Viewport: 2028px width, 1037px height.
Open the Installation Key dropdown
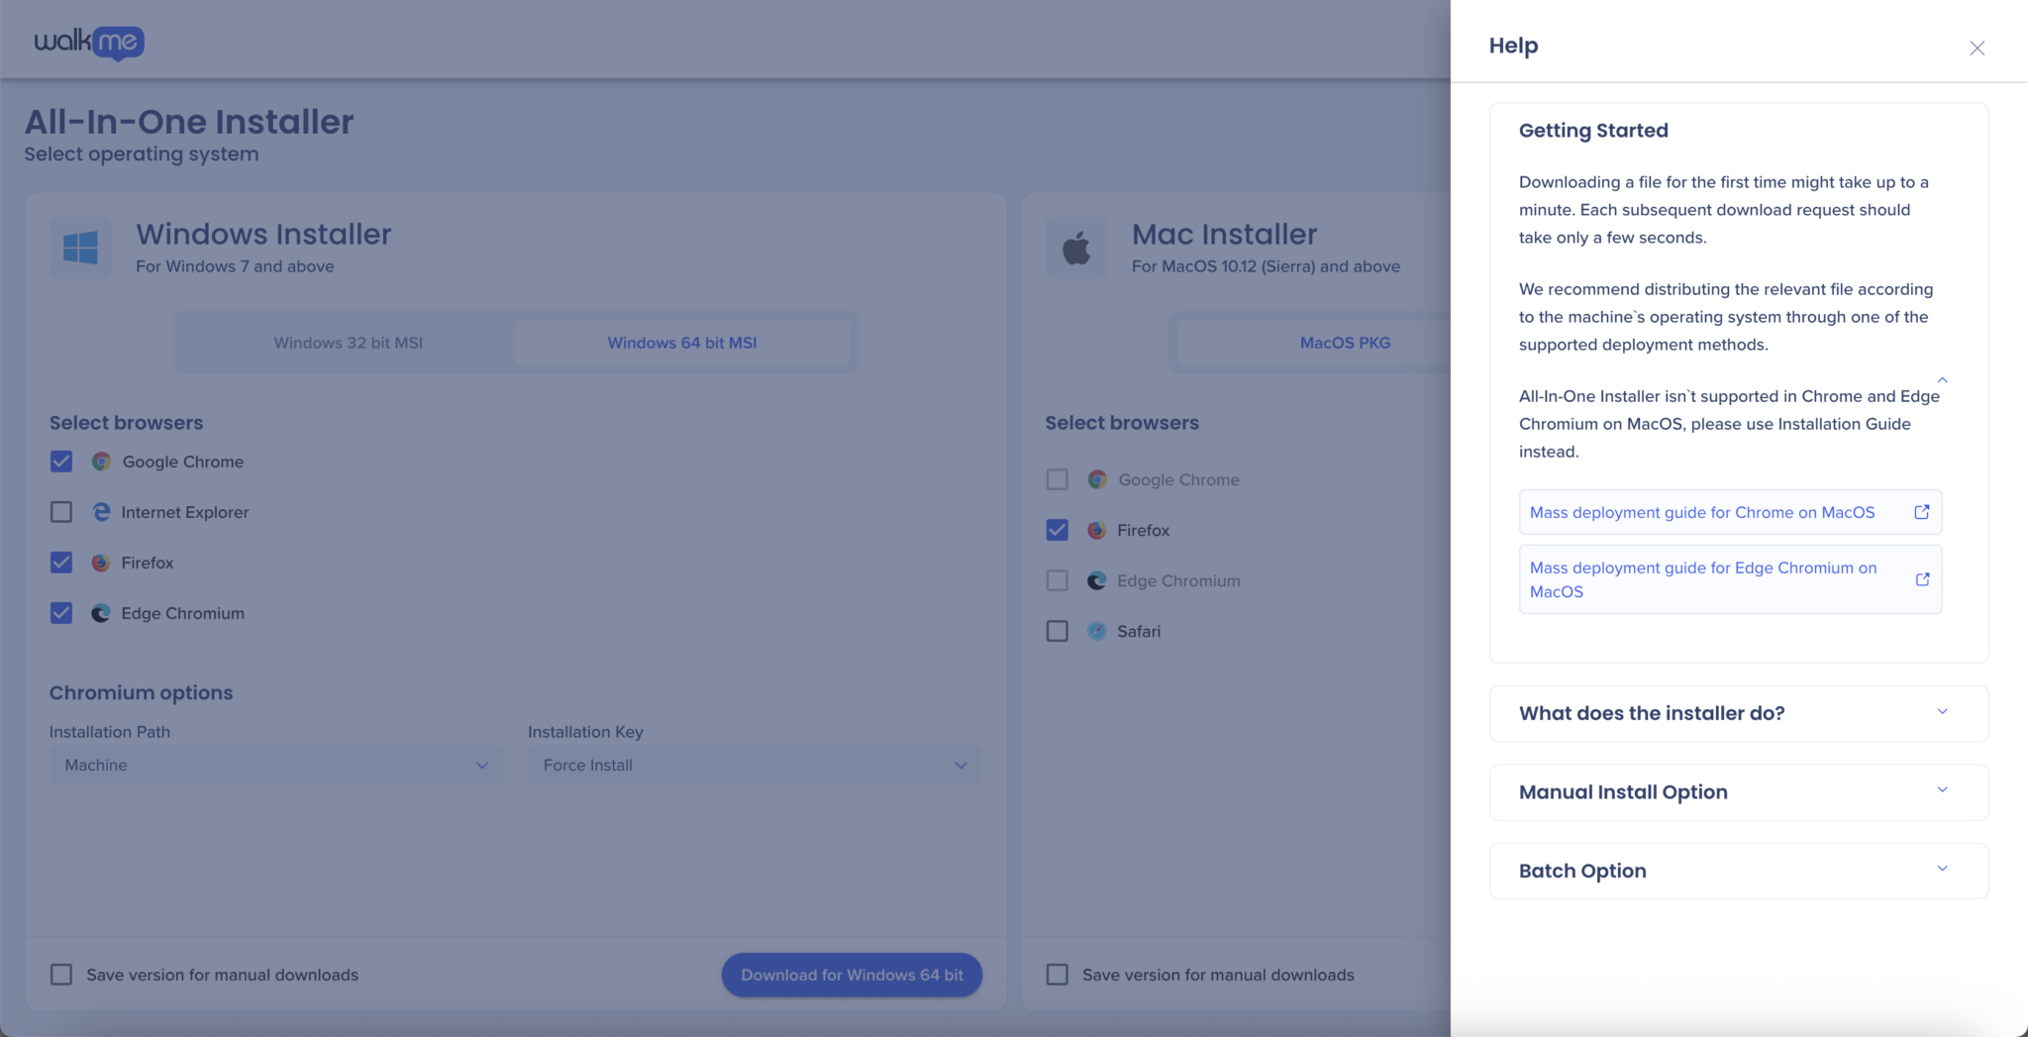pyautogui.click(x=755, y=765)
